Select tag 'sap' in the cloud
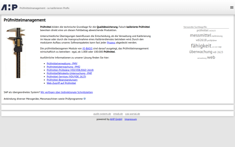 (x=220, y=47)
